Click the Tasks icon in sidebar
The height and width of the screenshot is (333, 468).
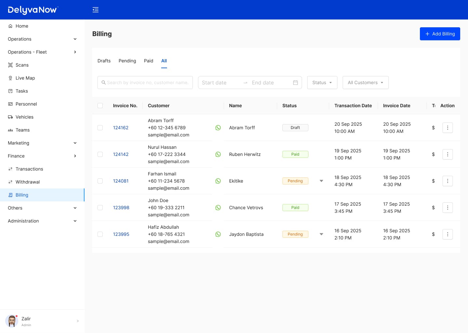pos(10,91)
